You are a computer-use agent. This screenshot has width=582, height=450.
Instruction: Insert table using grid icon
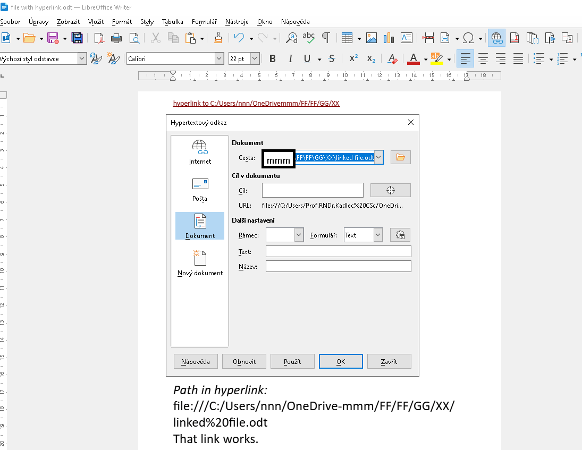[x=347, y=38]
